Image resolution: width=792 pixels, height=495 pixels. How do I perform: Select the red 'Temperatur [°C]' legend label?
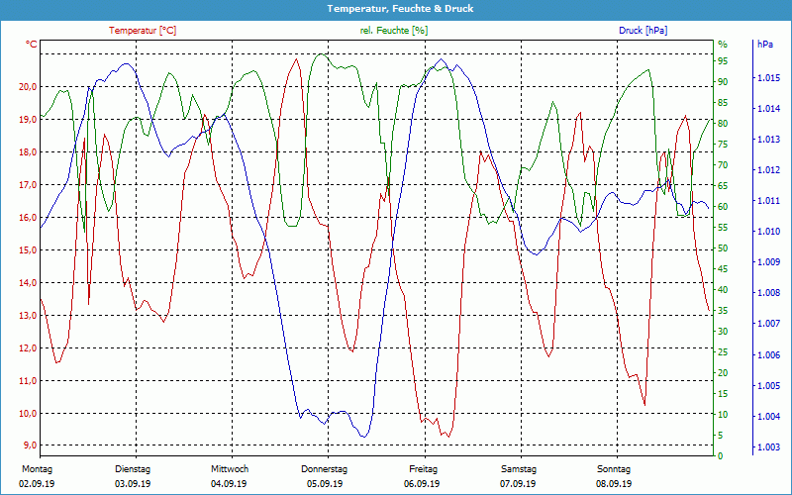pyautogui.click(x=143, y=31)
